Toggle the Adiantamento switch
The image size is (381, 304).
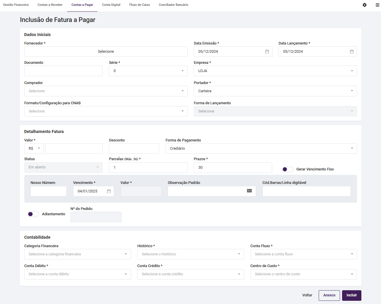pyautogui.click(x=33, y=214)
